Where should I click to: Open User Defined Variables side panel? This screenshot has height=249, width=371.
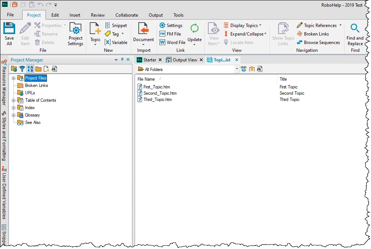[4, 193]
